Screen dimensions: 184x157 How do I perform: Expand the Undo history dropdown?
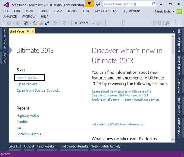click(60, 23)
